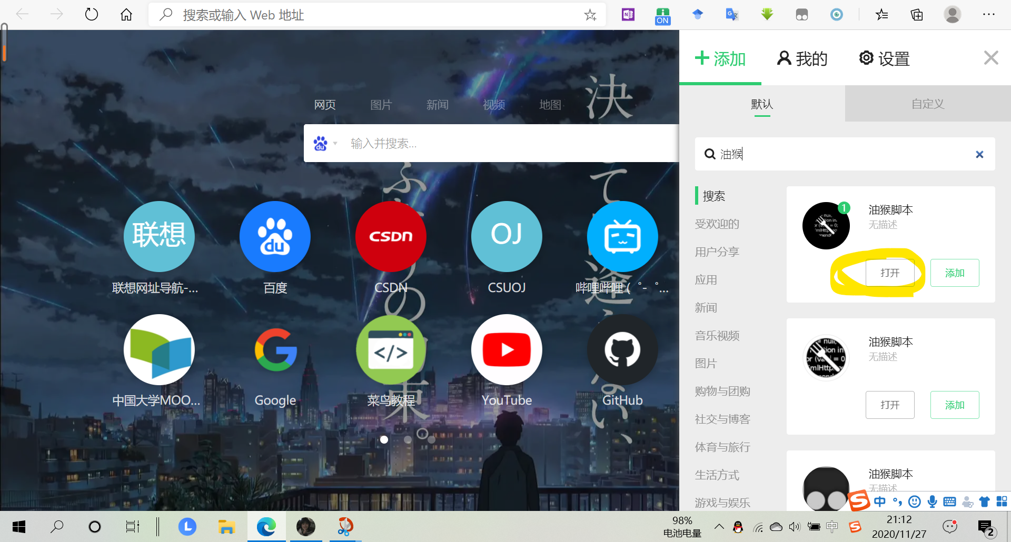
Task: Open the Collections icon in the toolbar
Action: [x=917, y=14]
